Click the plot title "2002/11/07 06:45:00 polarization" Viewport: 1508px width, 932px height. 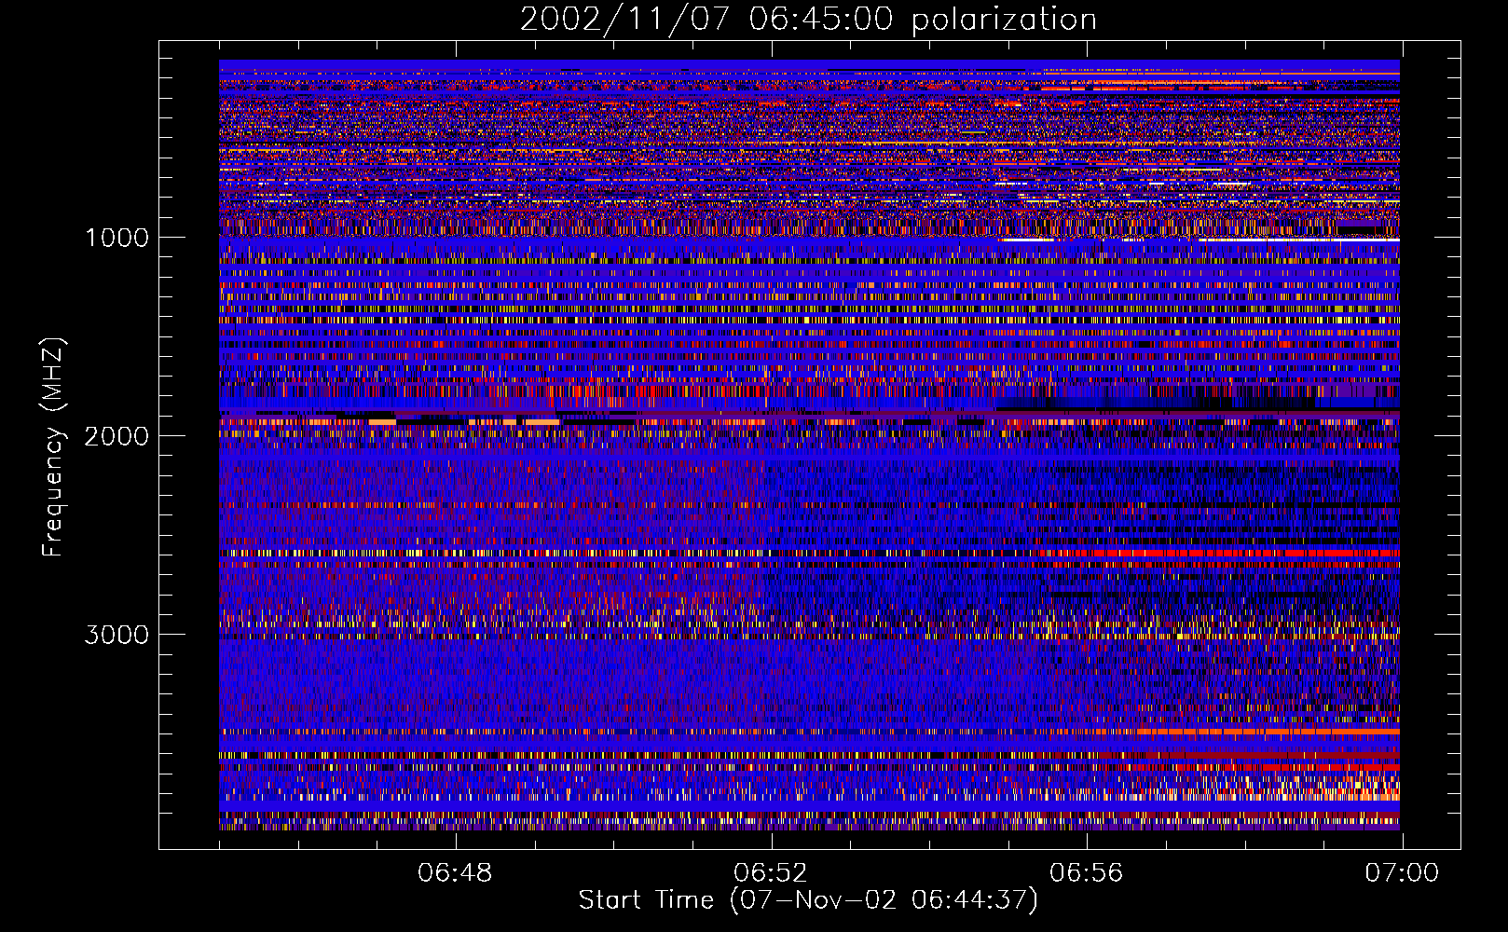click(808, 20)
